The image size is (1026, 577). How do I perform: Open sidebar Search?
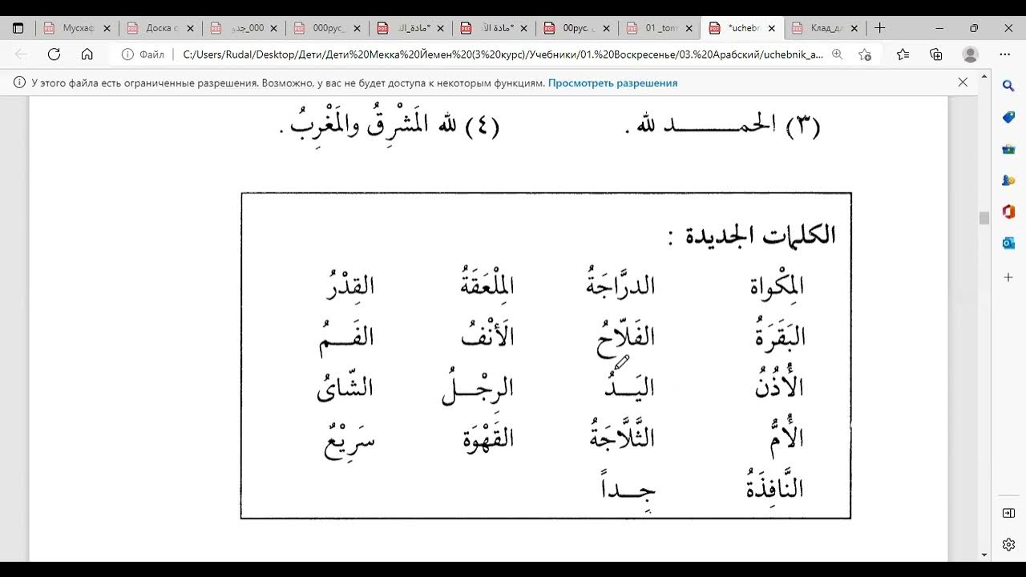(1008, 86)
